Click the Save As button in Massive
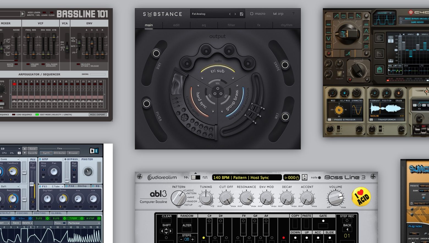The width and height of the screenshot is (429, 243). [x=33, y=153]
